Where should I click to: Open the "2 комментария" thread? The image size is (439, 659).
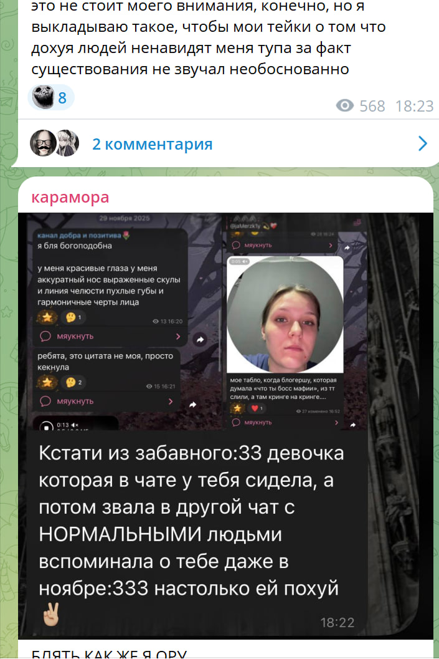153,144
